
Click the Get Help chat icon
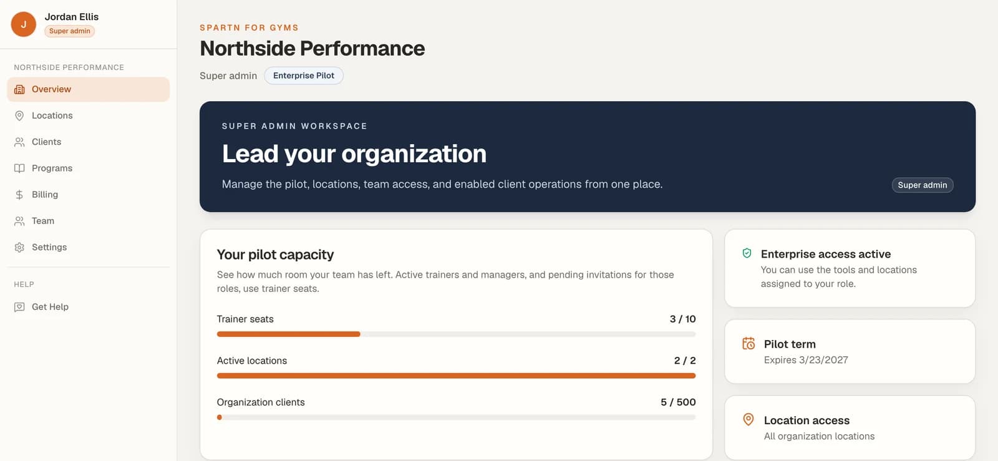click(x=19, y=307)
